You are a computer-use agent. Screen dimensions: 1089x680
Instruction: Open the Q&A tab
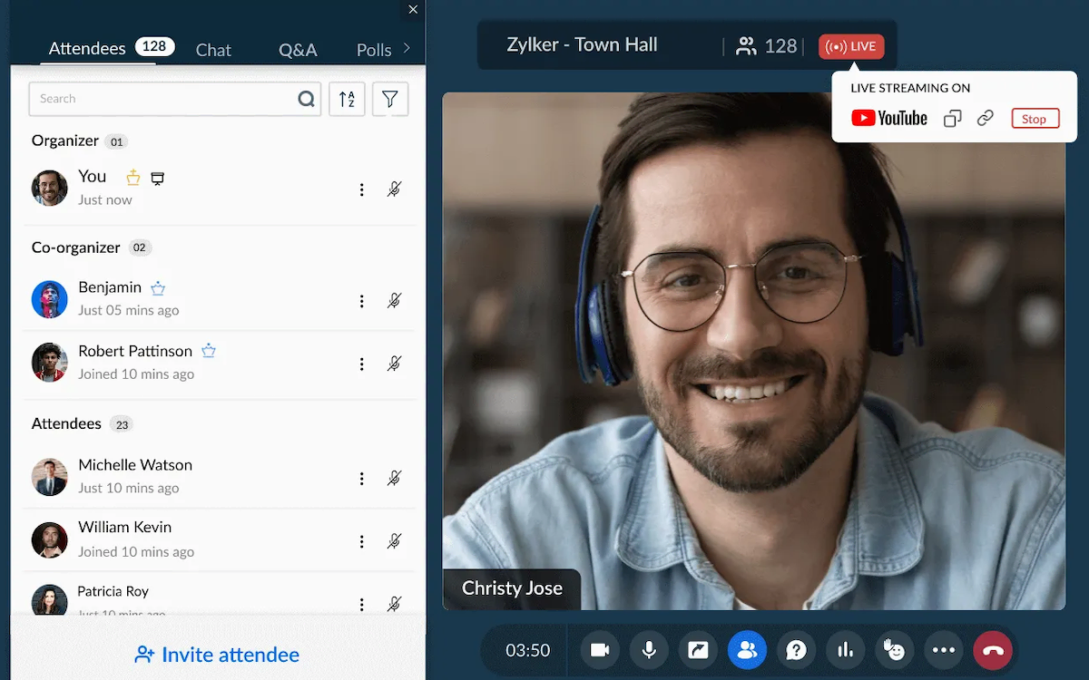tap(298, 50)
